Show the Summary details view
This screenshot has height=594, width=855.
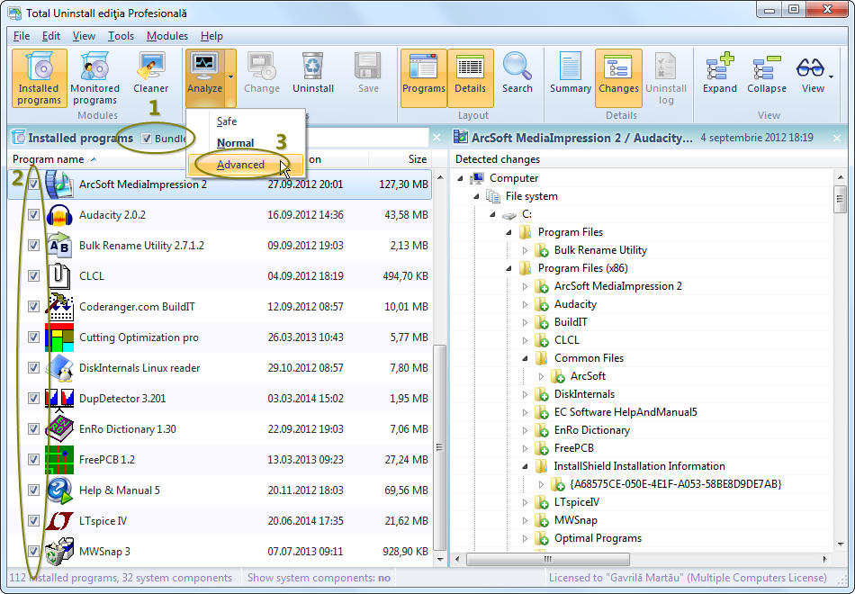[x=570, y=74]
